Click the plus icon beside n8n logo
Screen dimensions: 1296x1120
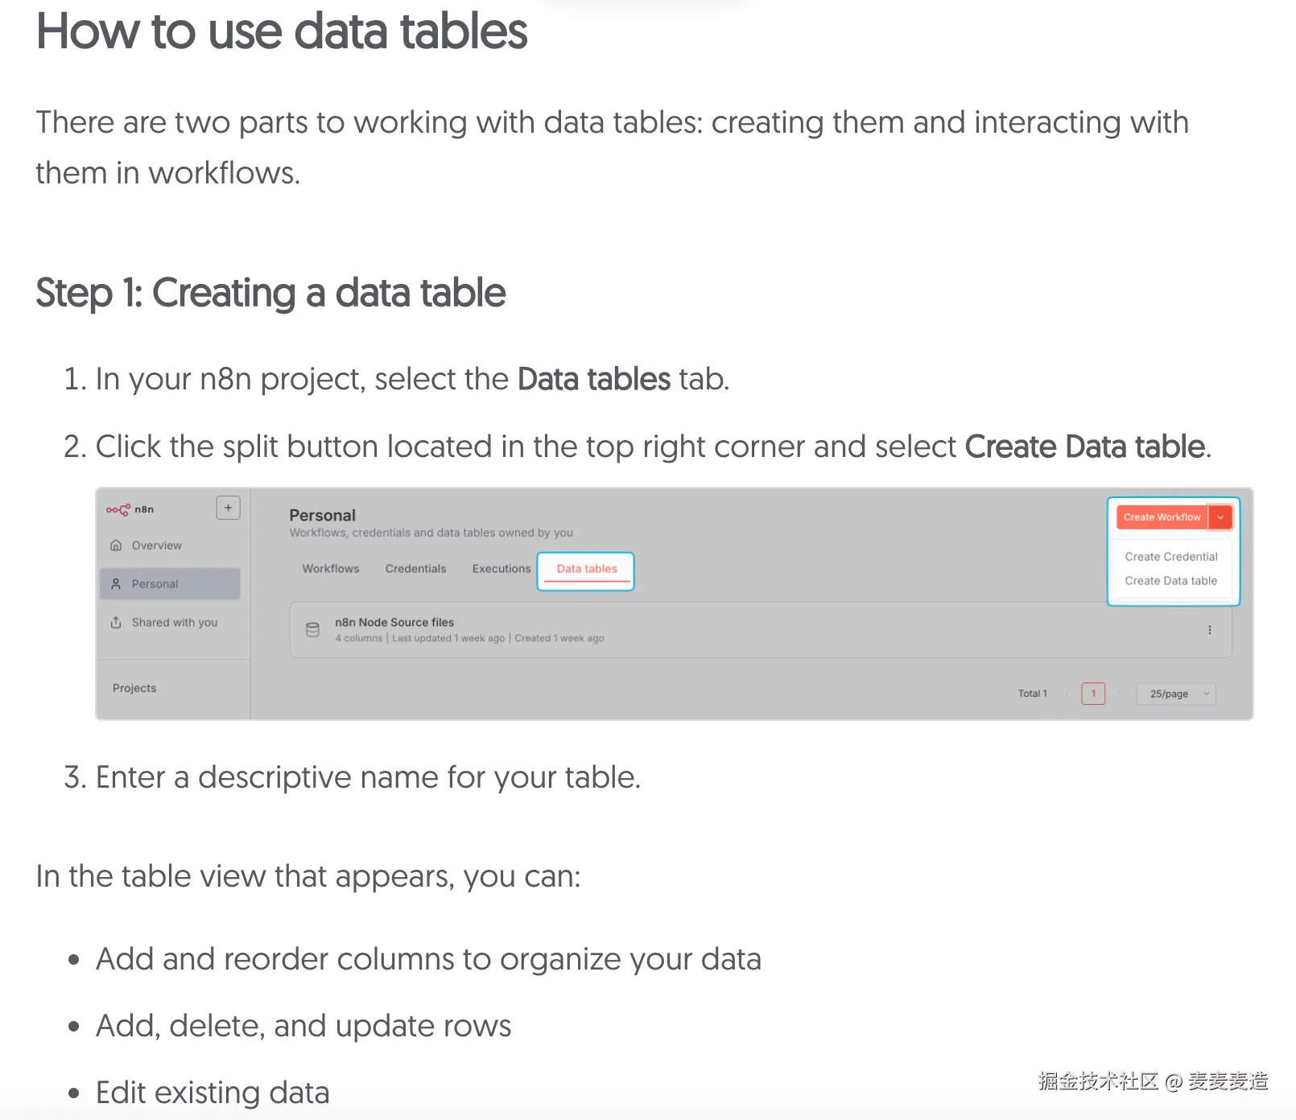[x=229, y=508]
